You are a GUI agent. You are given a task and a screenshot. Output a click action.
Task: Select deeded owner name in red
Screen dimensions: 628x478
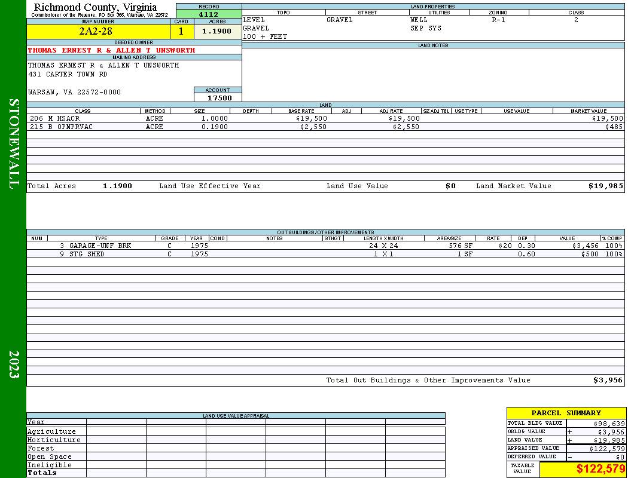click(111, 50)
